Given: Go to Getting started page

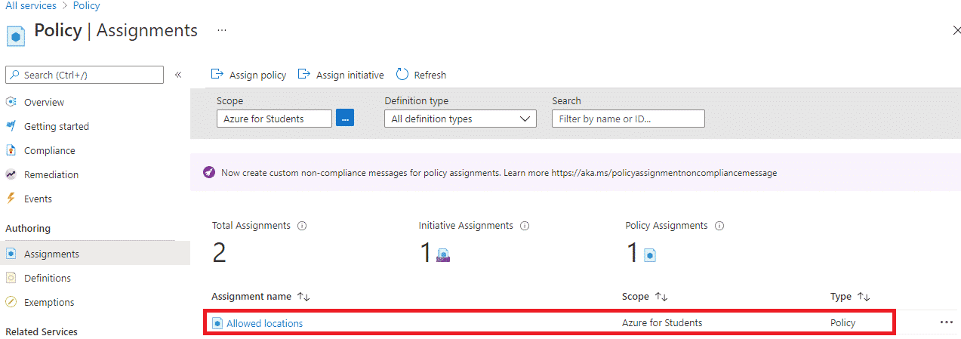Looking at the screenshot, I should point(57,126).
